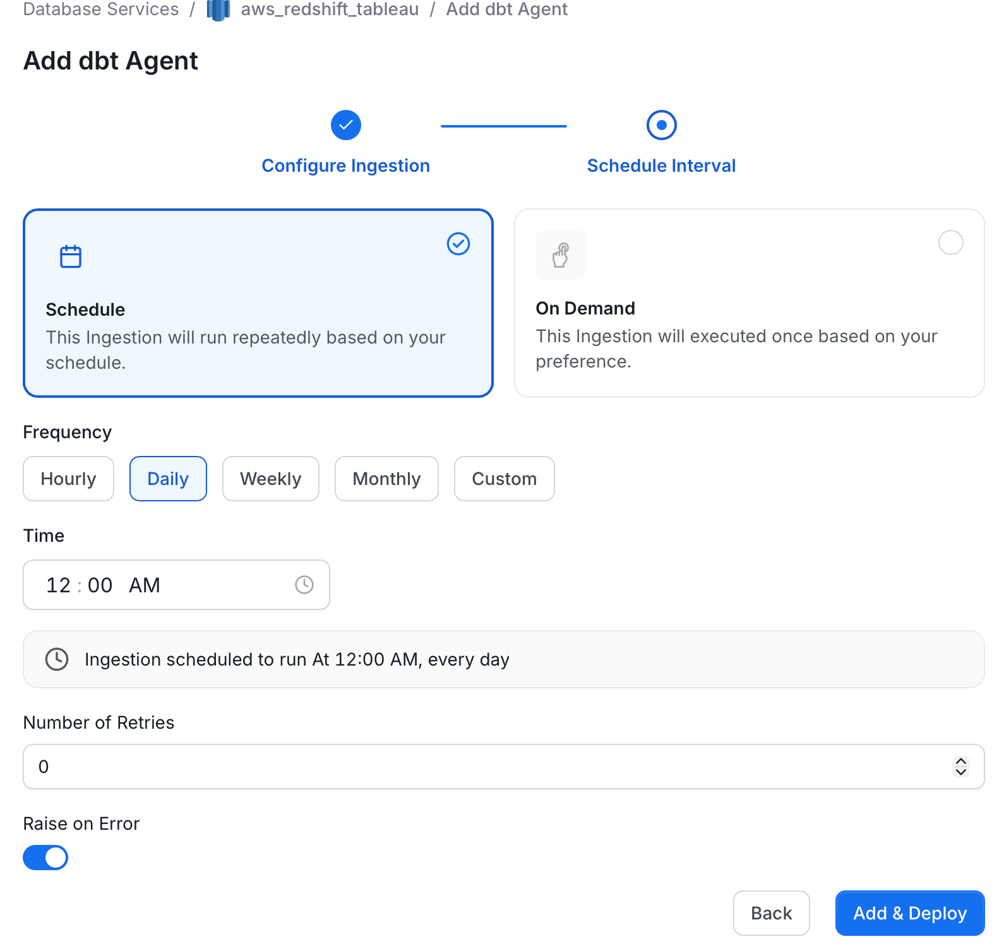Click the Add & Deploy button
Screen dimensions: 1004x951
click(x=910, y=913)
